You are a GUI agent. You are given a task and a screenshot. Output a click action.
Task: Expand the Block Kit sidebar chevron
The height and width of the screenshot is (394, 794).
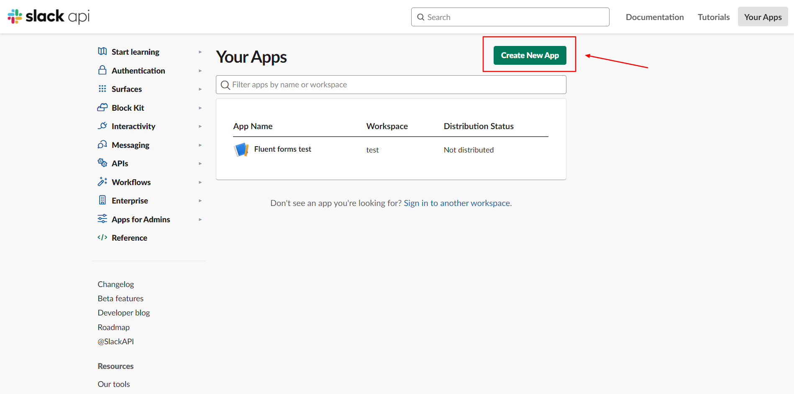(200, 107)
